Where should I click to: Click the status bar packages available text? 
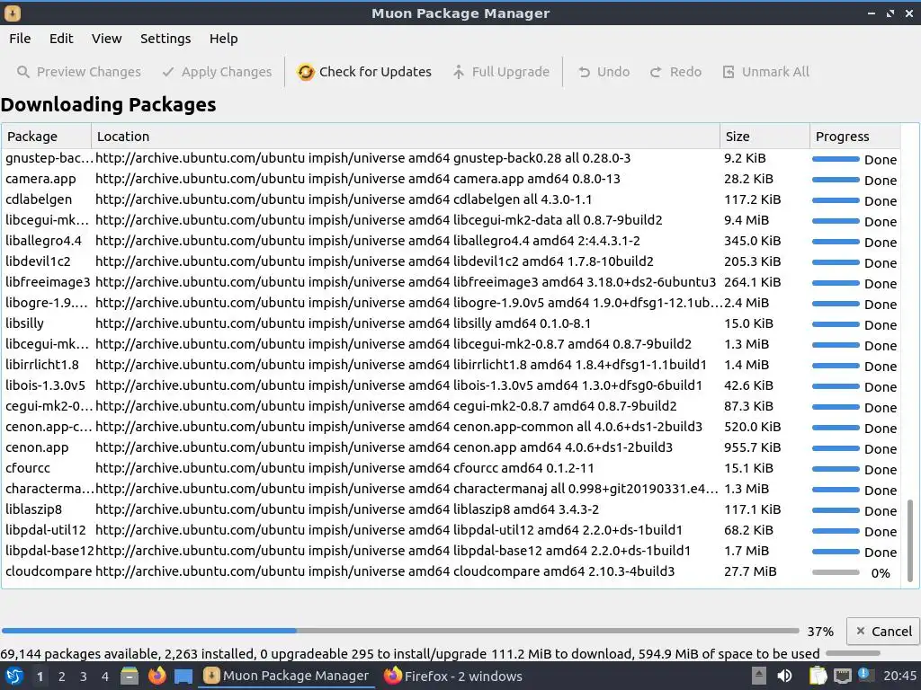[x=409, y=654]
